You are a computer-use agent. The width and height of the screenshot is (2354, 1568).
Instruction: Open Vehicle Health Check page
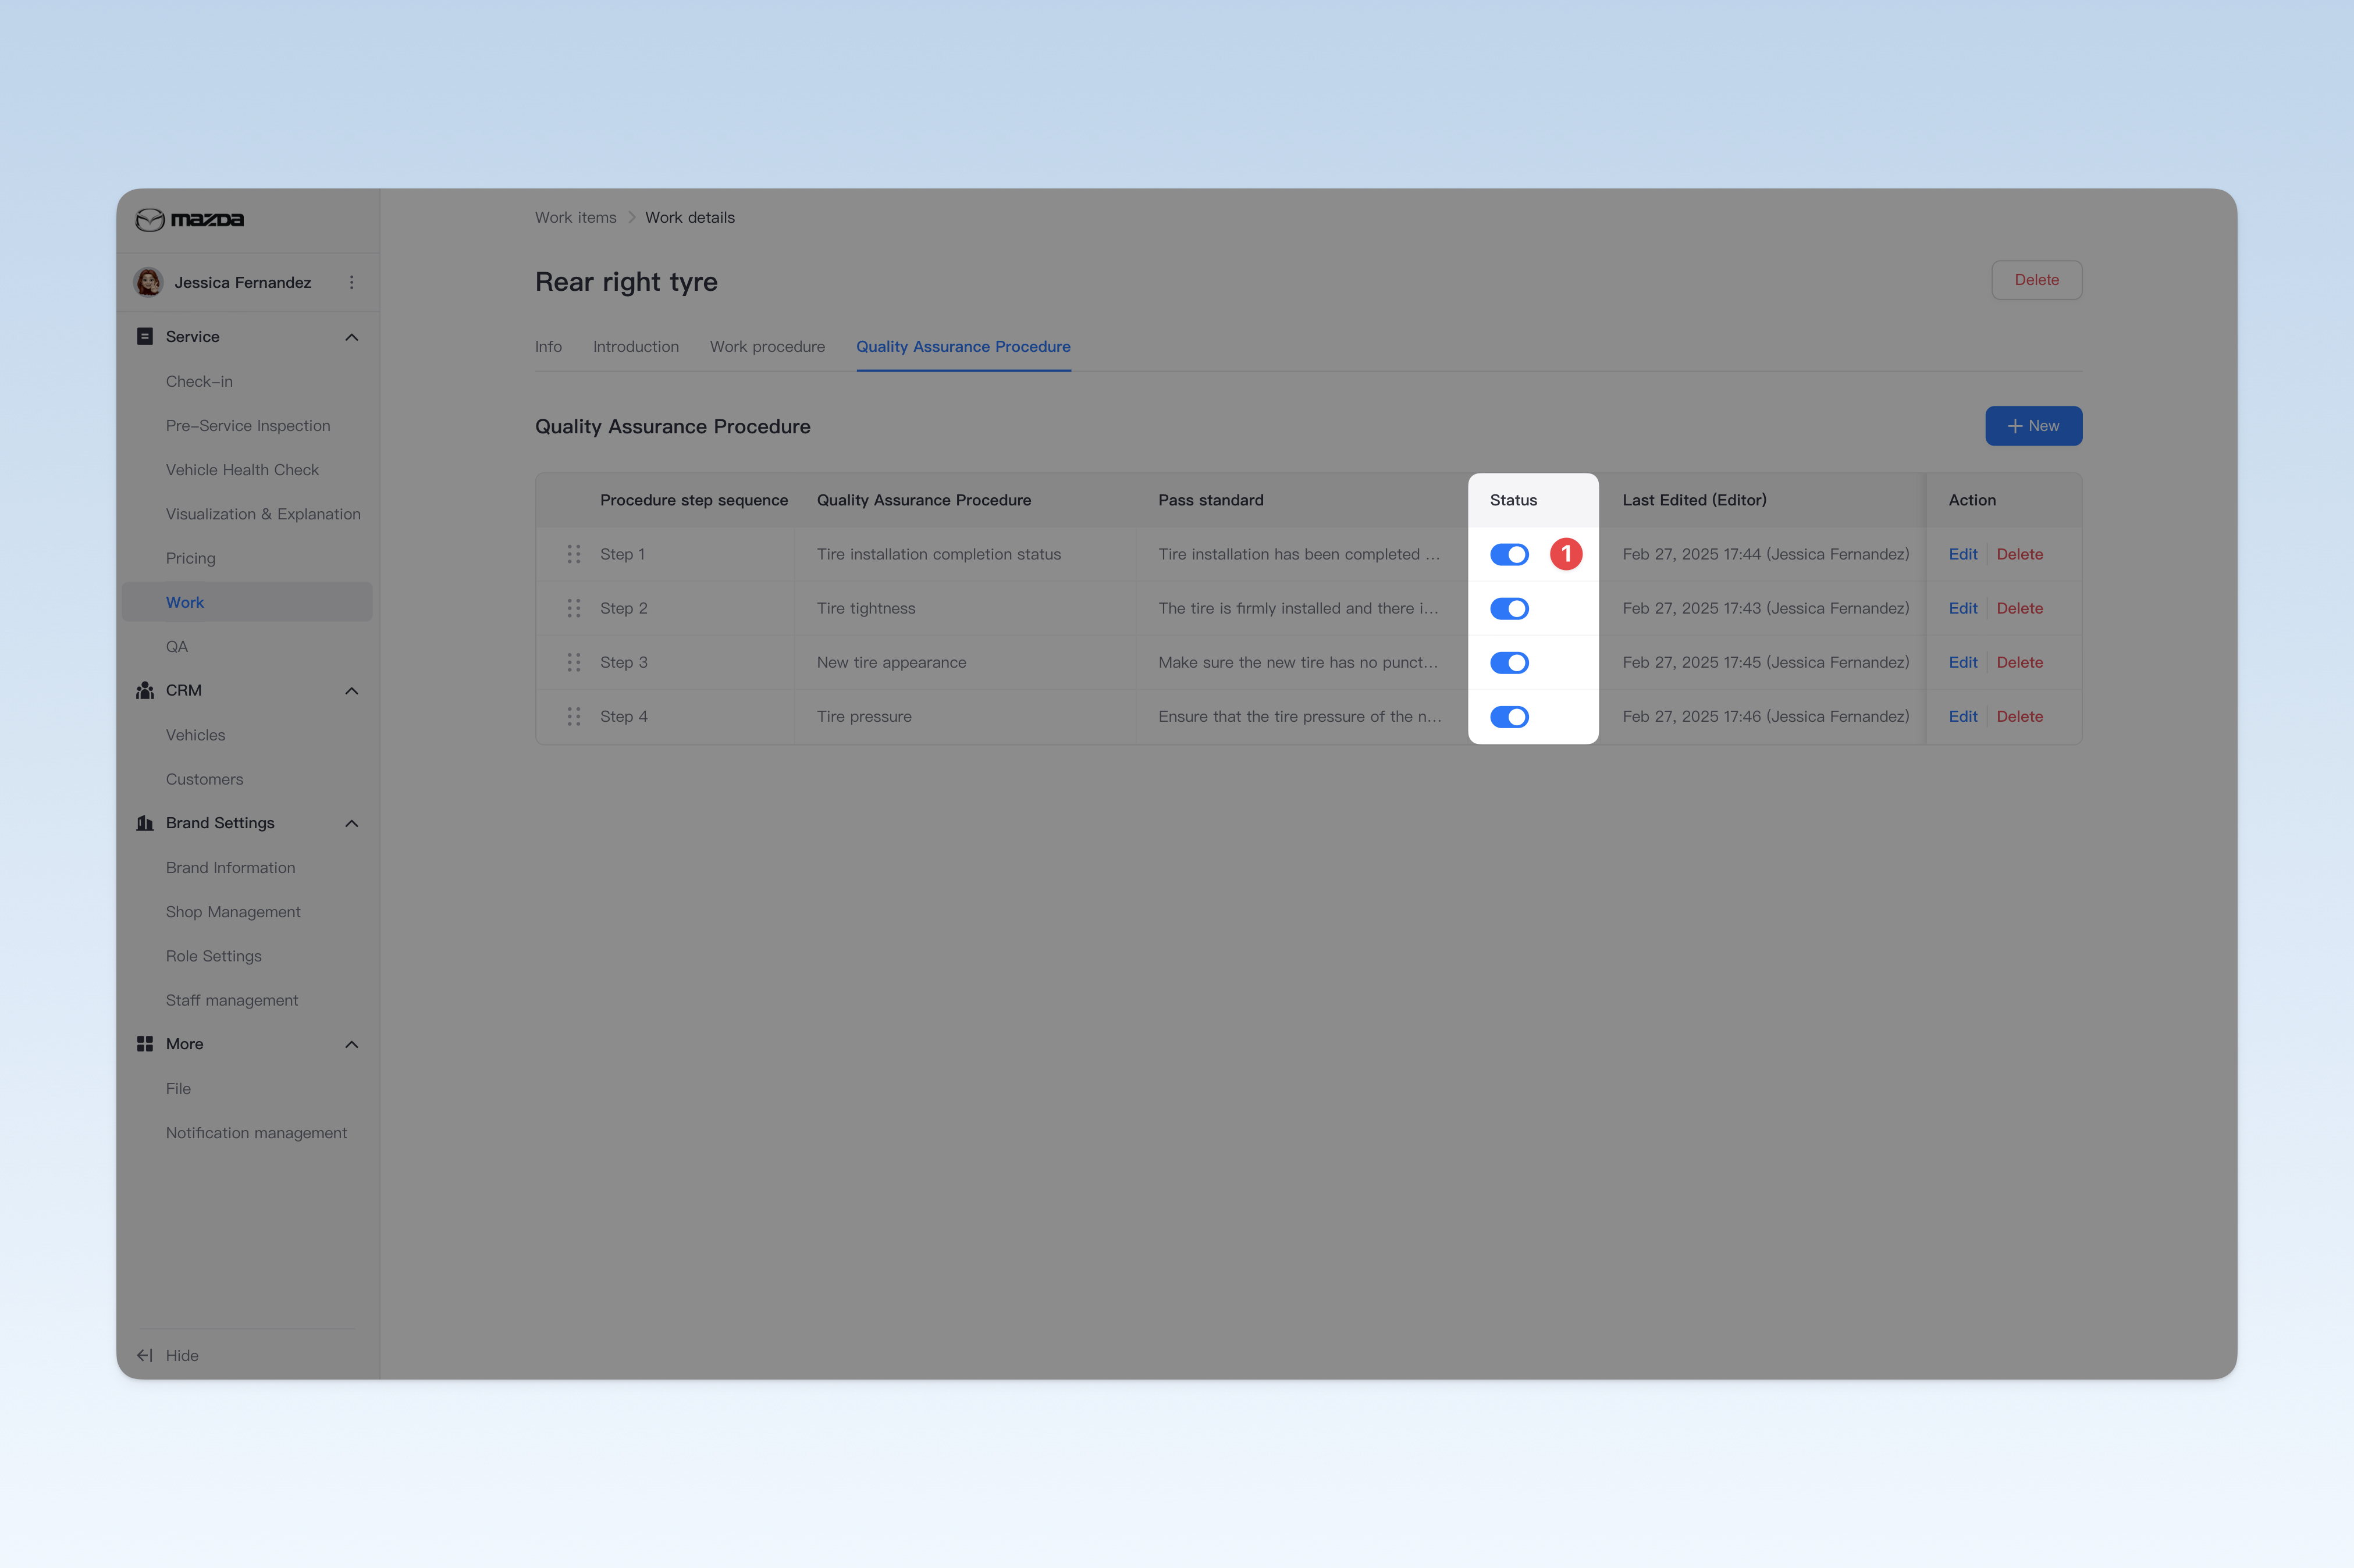point(242,470)
